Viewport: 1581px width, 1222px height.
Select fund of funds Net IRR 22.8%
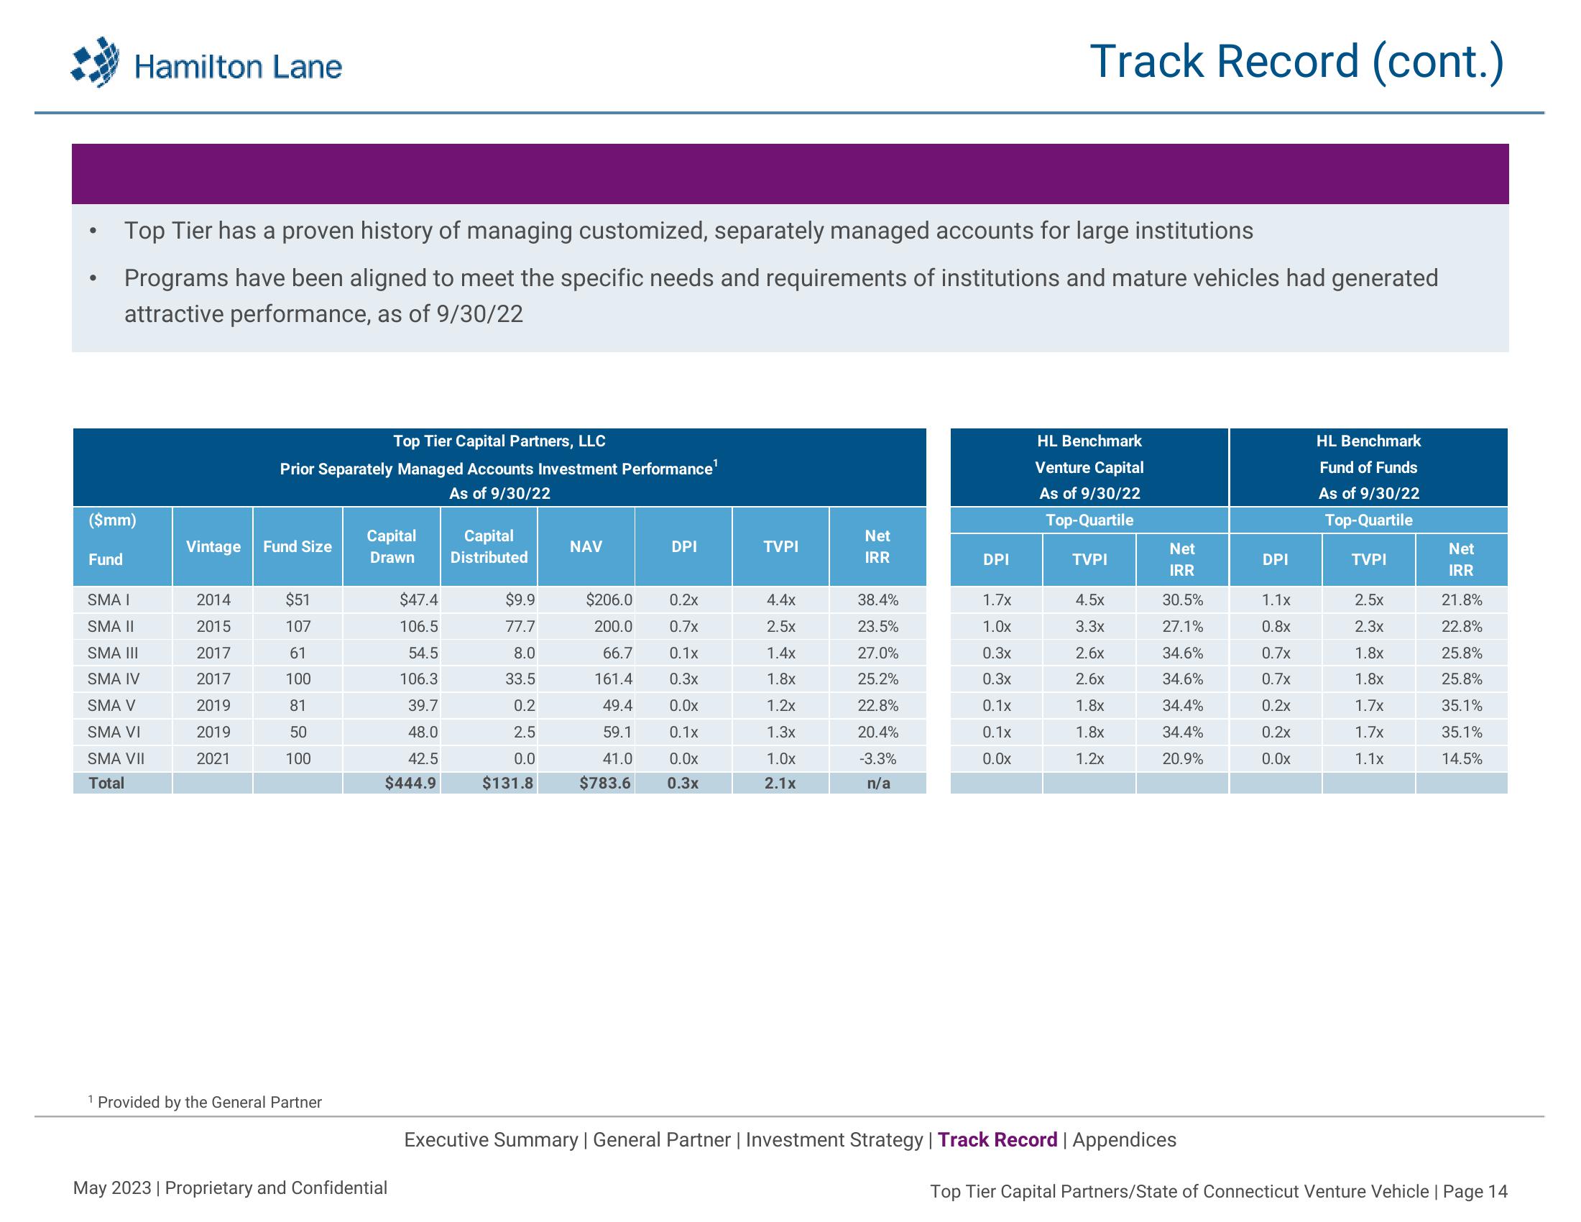point(1462,626)
